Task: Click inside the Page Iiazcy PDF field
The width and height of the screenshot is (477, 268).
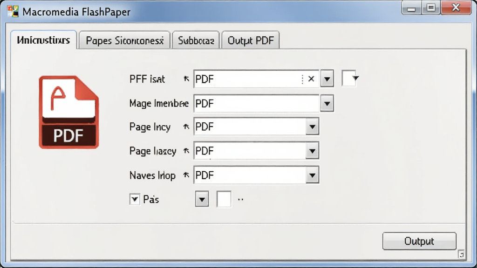Action: coord(250,151)
